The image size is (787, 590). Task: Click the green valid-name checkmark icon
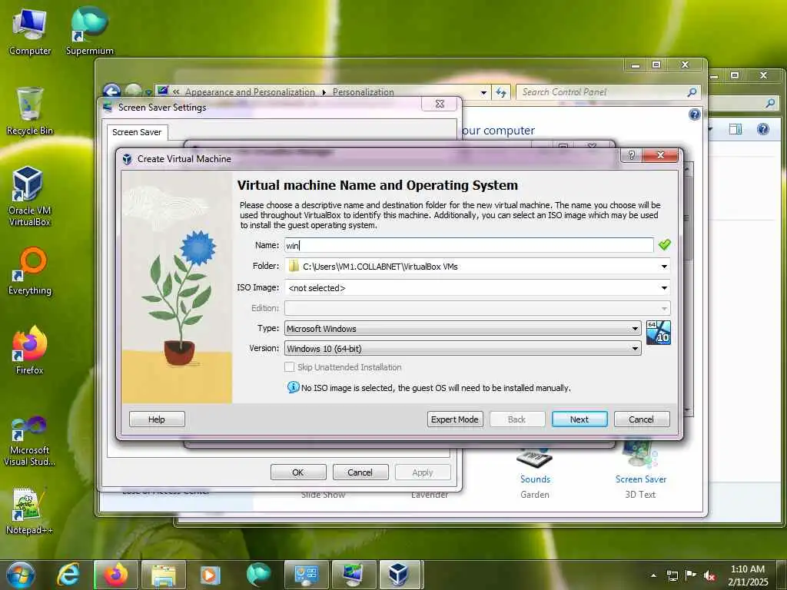(x=665, y=245)
